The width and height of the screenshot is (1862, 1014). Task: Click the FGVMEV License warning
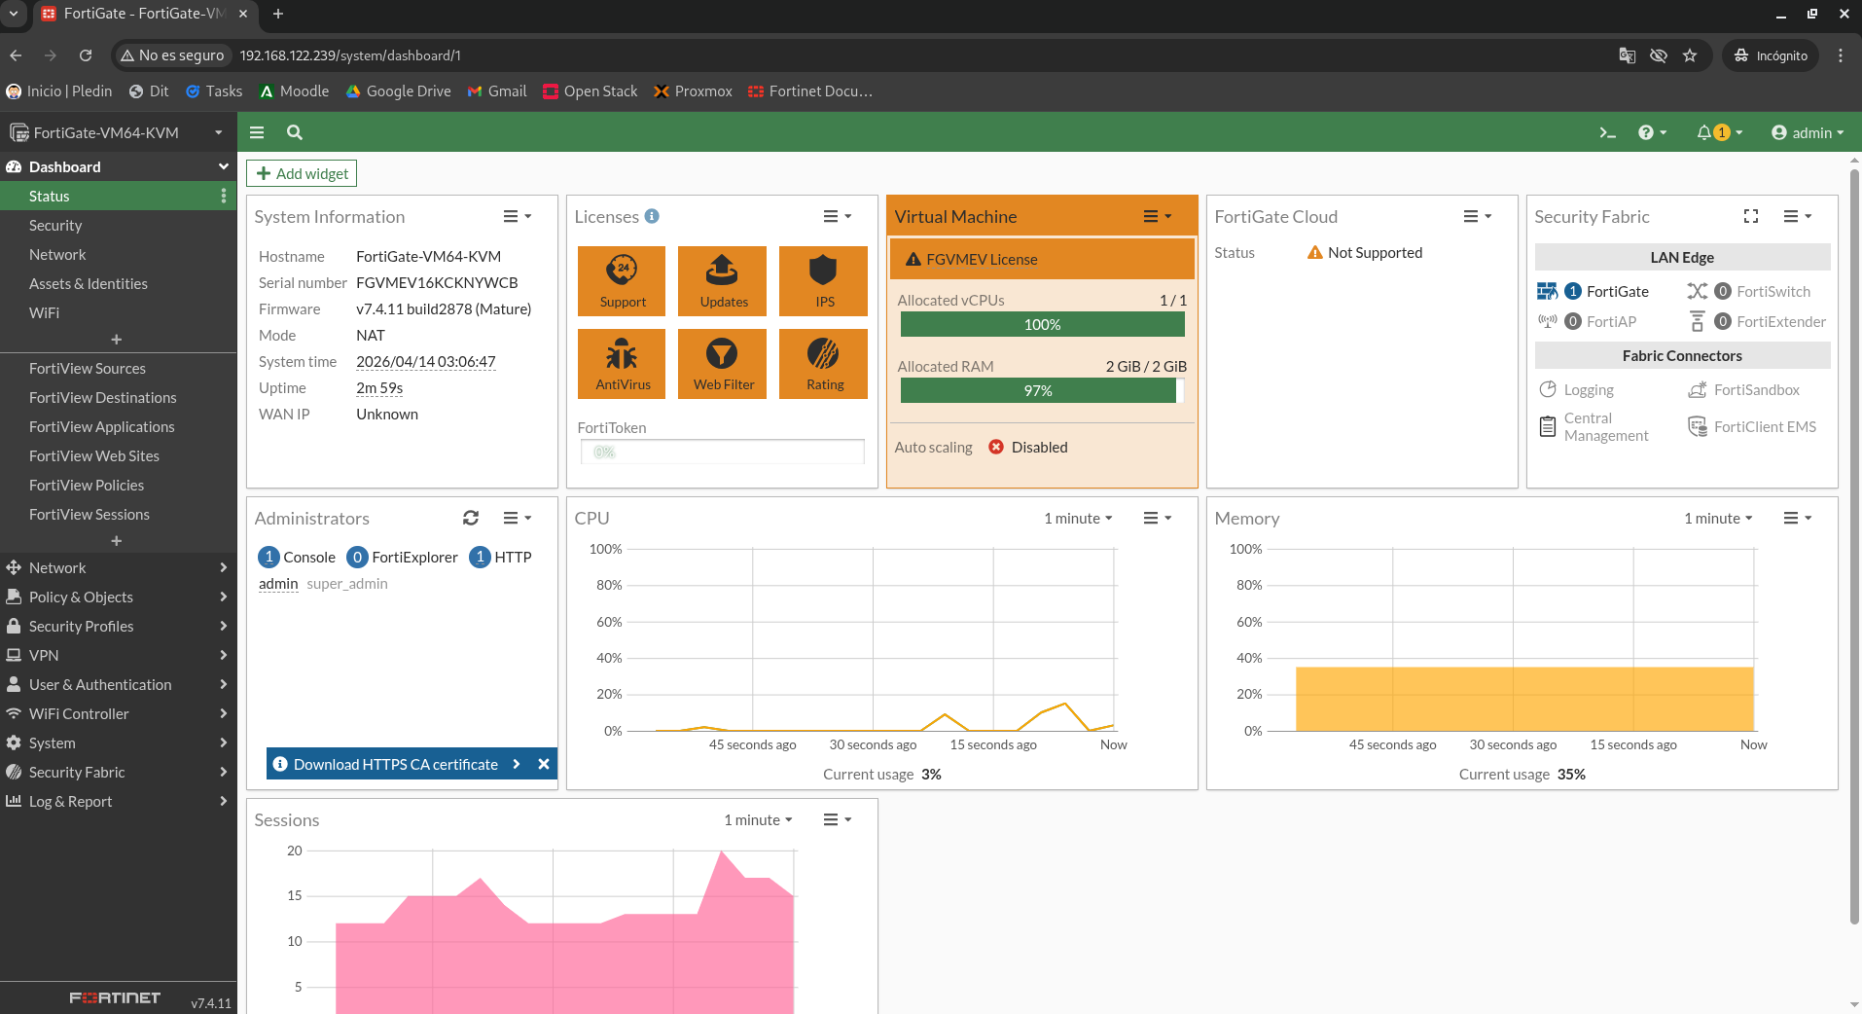pos(1041,259)
